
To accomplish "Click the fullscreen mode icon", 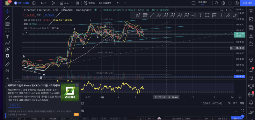I will (230, 3).
